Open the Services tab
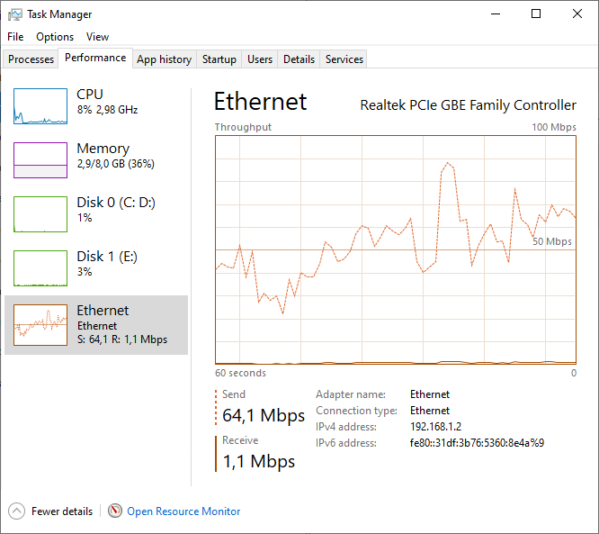 point(344,59)
